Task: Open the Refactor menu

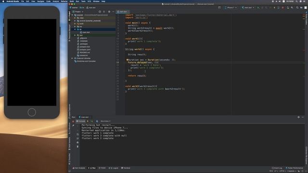Action: [64, 1]
